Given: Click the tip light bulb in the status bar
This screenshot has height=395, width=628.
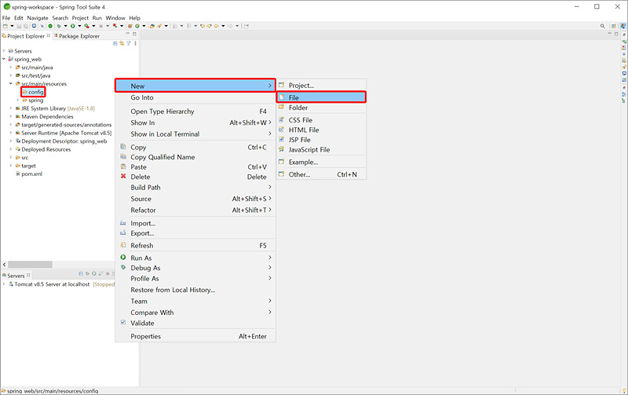Looking at the screenshot, I should 624,390.
